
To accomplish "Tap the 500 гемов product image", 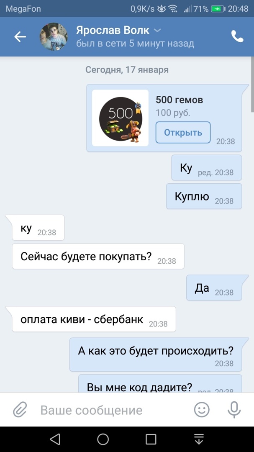I will pos(120,118).
